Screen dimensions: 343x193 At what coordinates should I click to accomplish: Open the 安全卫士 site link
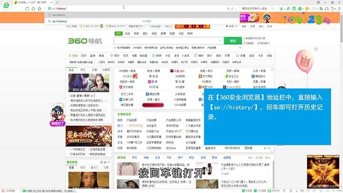click(232, 76)
